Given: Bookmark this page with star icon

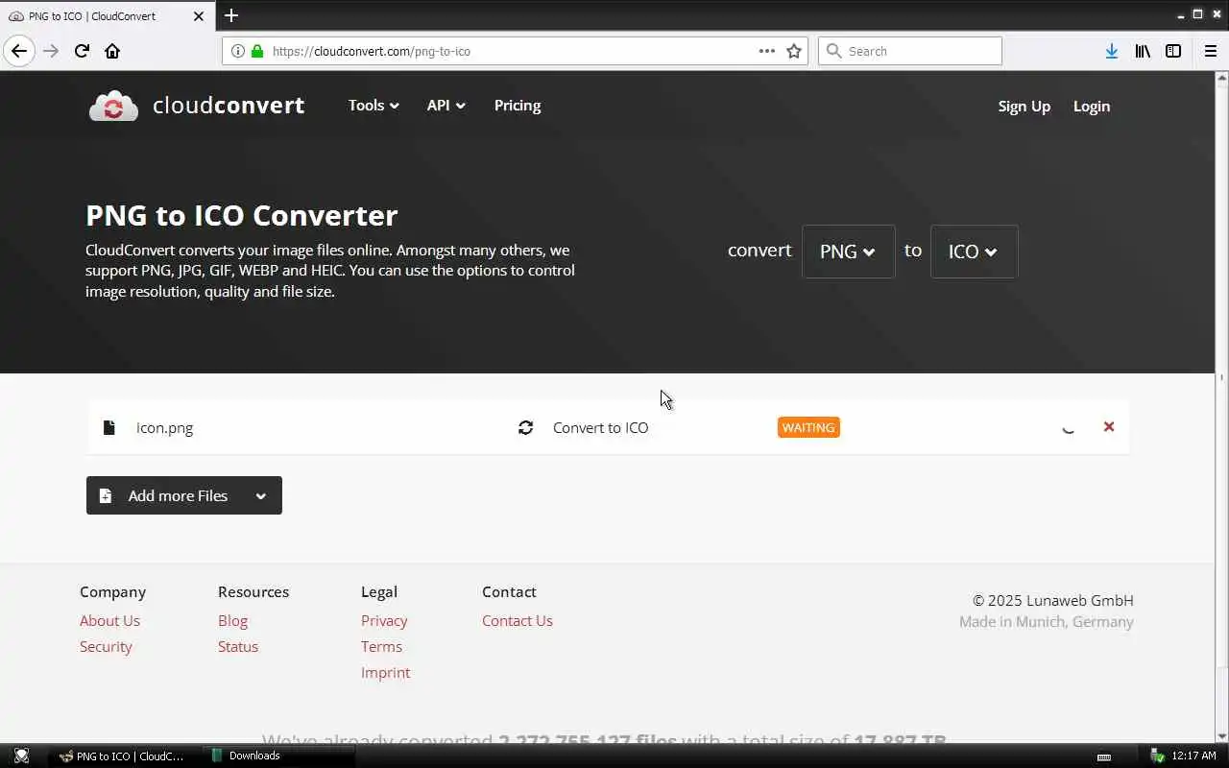Looking at the screenshot, I should 794,51.
